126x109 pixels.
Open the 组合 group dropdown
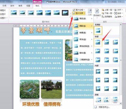[x=118, y=13]
